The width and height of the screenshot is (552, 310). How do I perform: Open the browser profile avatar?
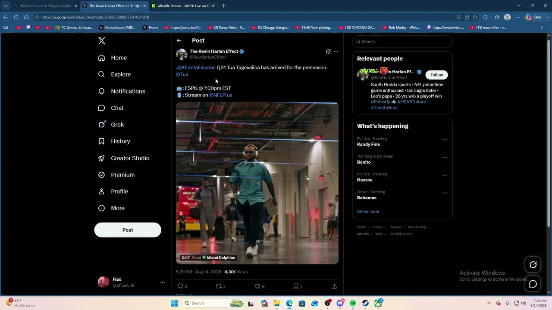pyautogui.click(x=508, y=17)
